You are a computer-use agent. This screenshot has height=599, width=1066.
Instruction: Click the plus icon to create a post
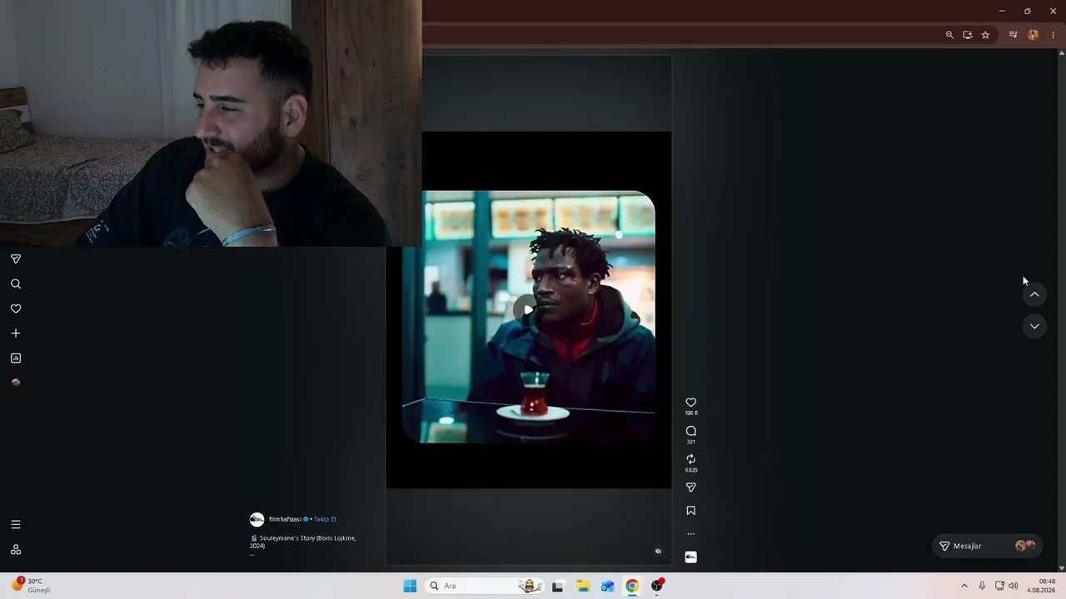16,334
